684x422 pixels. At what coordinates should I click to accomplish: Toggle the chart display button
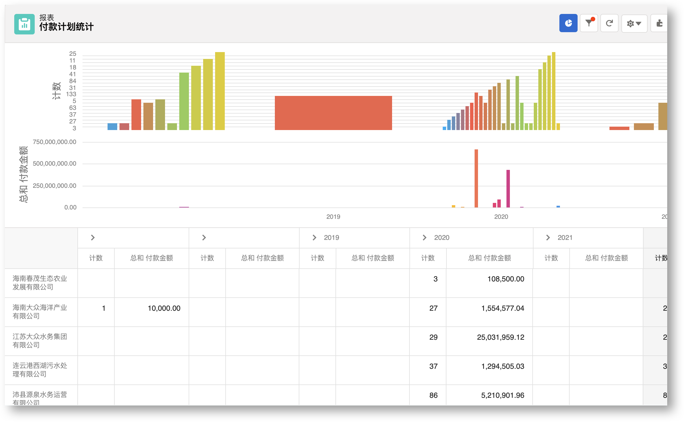(x=568, y=23)
